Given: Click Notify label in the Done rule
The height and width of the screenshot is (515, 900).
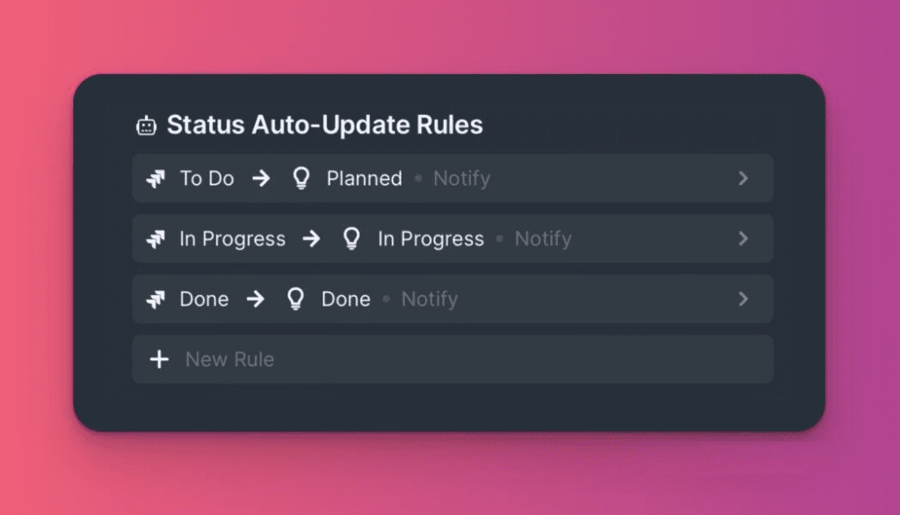Looking at the screenshot, I should tap(429, 299).
